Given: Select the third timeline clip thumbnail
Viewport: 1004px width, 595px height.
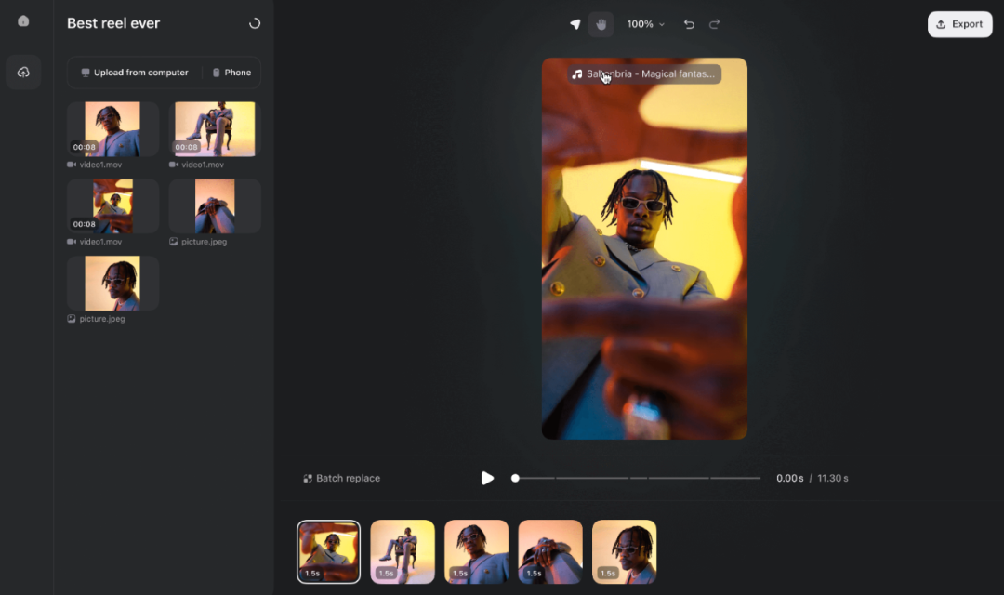Looking at the screenshot, I should 476,552.
